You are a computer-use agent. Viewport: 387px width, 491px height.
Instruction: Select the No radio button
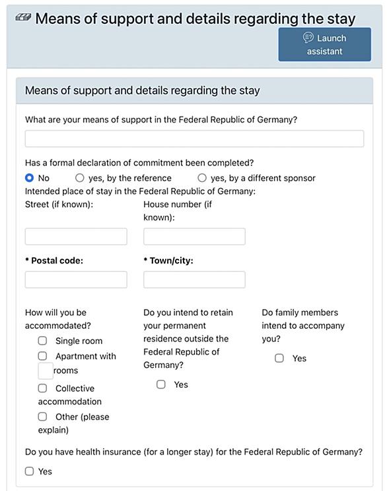[29, 178]
